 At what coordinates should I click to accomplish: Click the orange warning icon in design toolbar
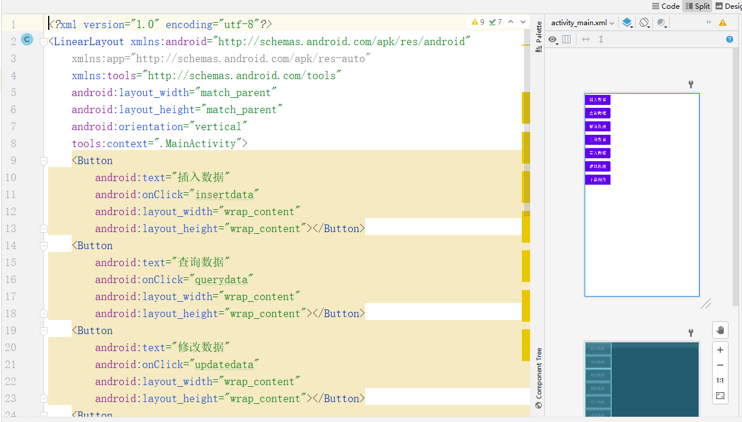pyautogui.click(x=723, y=23)
